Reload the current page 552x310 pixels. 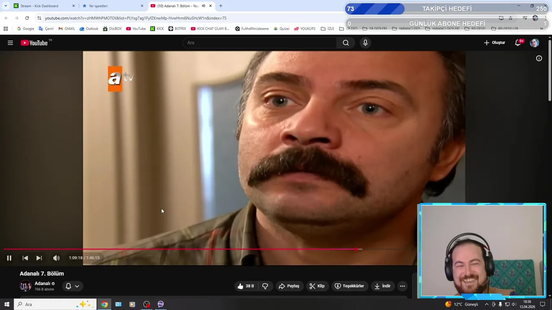(27, 18)
